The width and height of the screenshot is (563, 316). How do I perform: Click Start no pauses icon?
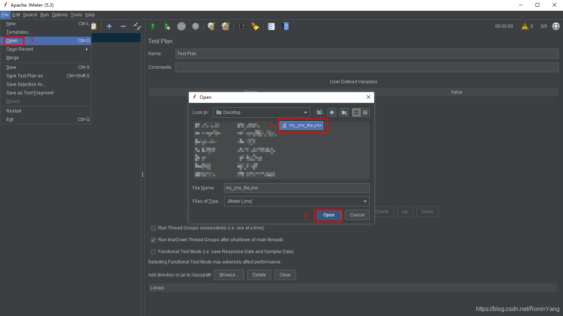tap(167, 26)
